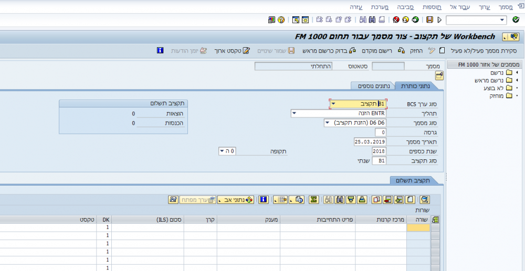Open the מערכת menu
The width and height of the screenshot is (525, 271).
pos(380,7)
